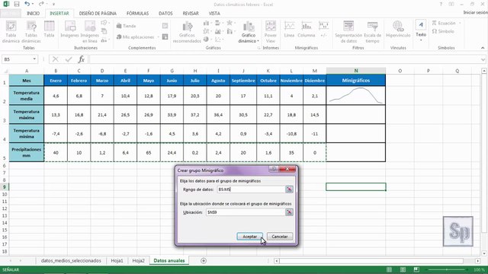The height and width of the screenshot is (274, 488).
Task: Open the VISTA tab
Action: (x=214, y=14)
